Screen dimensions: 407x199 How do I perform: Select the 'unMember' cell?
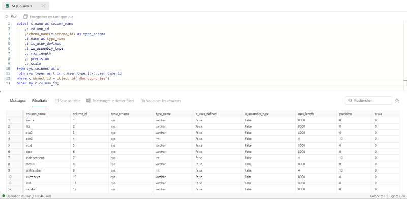pos(47,170)
